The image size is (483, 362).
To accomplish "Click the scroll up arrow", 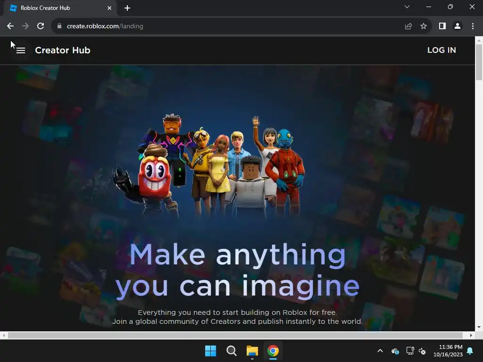I will pyautogui.click(x=479, y=41).
